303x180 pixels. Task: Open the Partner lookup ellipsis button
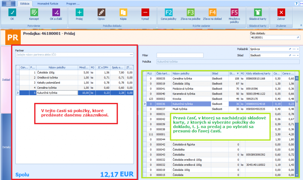coord(131,55)
